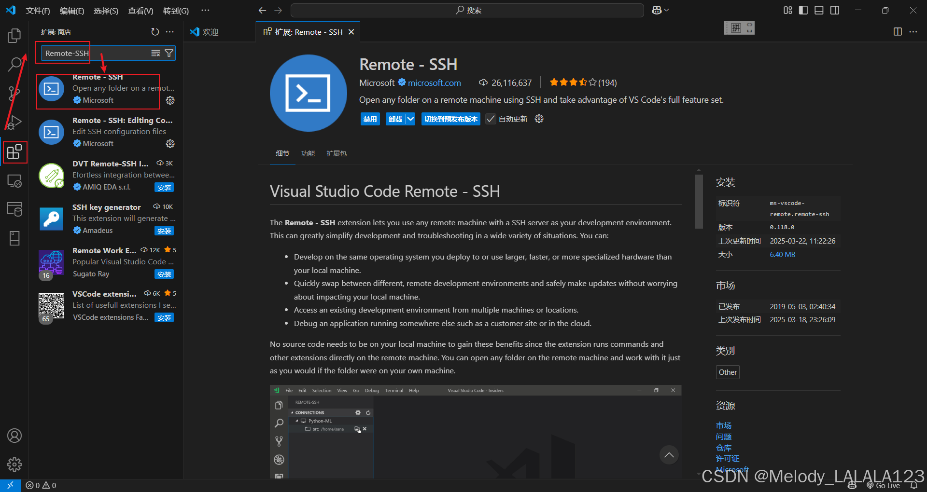The width and height of the screenshot is (927, 492).
Task: Toggle secondary side bar visibility
Action: coord(835,10)
